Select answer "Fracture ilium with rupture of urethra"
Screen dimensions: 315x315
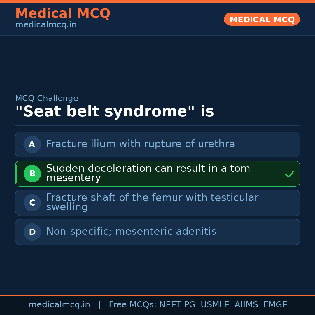click(140, 144)
